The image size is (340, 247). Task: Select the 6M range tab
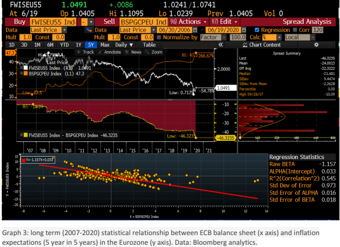tap(50, 45)
